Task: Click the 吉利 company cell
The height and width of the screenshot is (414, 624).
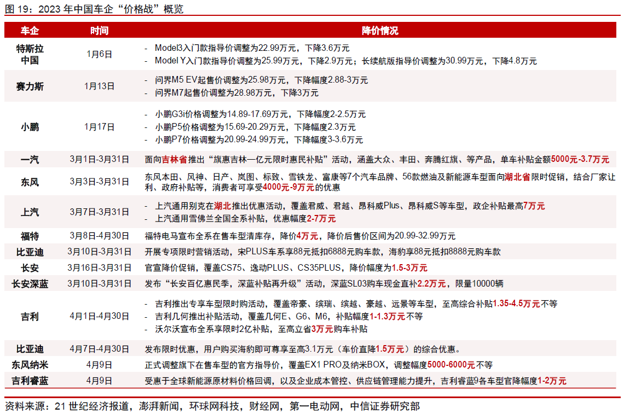Action: coord(30,317)
